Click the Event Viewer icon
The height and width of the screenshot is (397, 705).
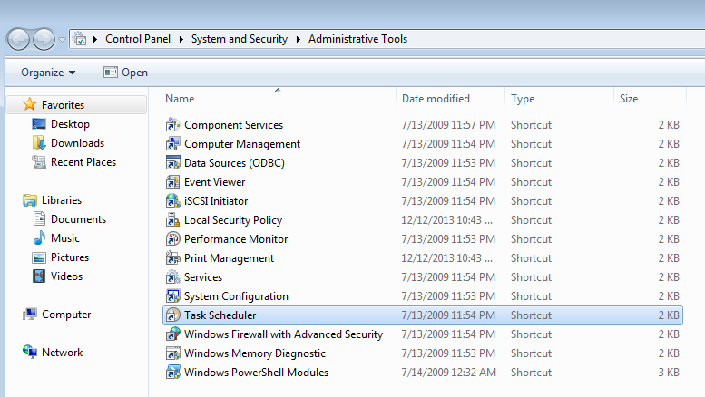[x=173, y=182]
